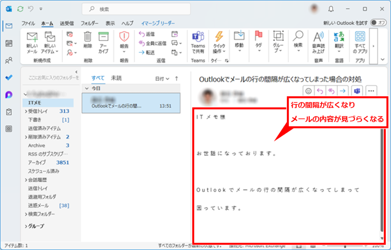Screen dimensions: 391x250
Task: Click the Teams icon in reading pane
Action: [357, 91]
